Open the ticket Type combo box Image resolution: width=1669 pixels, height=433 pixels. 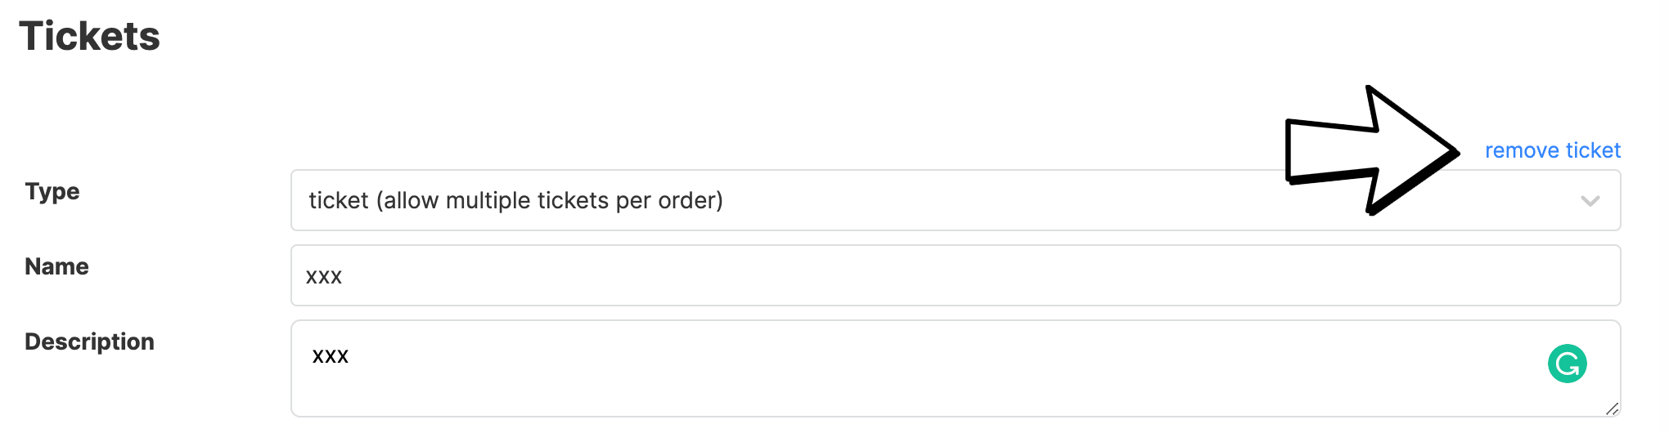click(900, 201)
